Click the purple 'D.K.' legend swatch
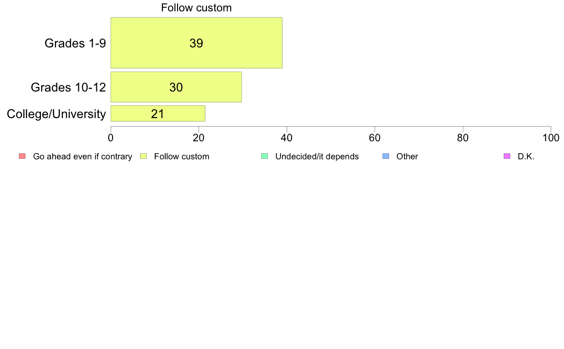564x349 pixels. (507, 156)
